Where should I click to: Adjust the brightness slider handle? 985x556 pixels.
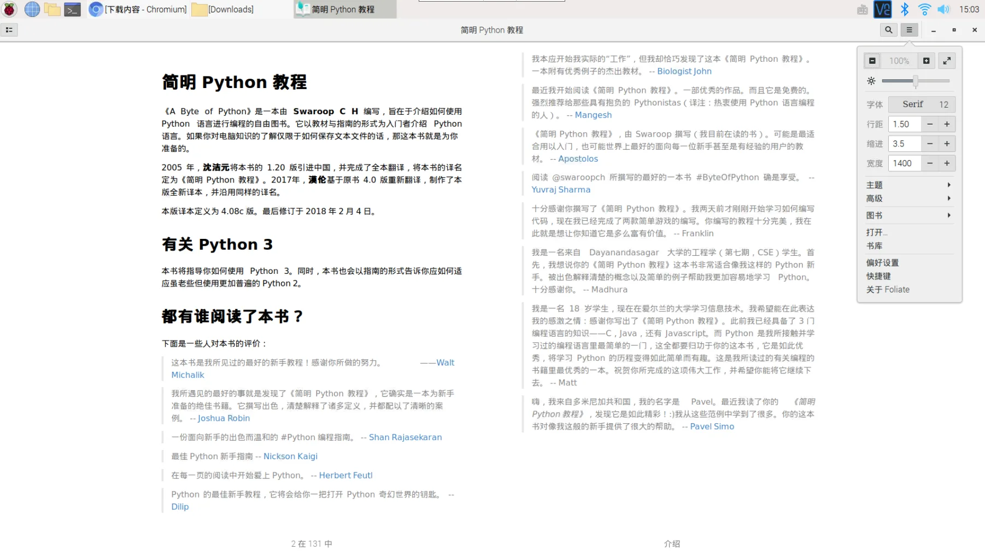pyautogui.click(x=915, y=81)
